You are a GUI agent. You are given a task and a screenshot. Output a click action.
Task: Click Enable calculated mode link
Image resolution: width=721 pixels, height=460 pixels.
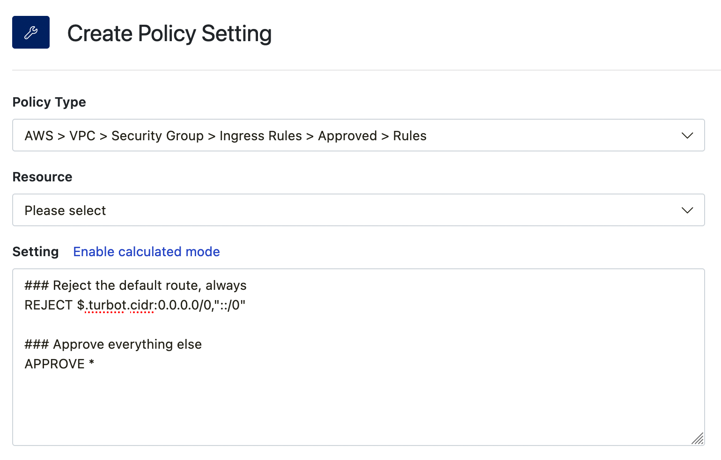point(147,252)
